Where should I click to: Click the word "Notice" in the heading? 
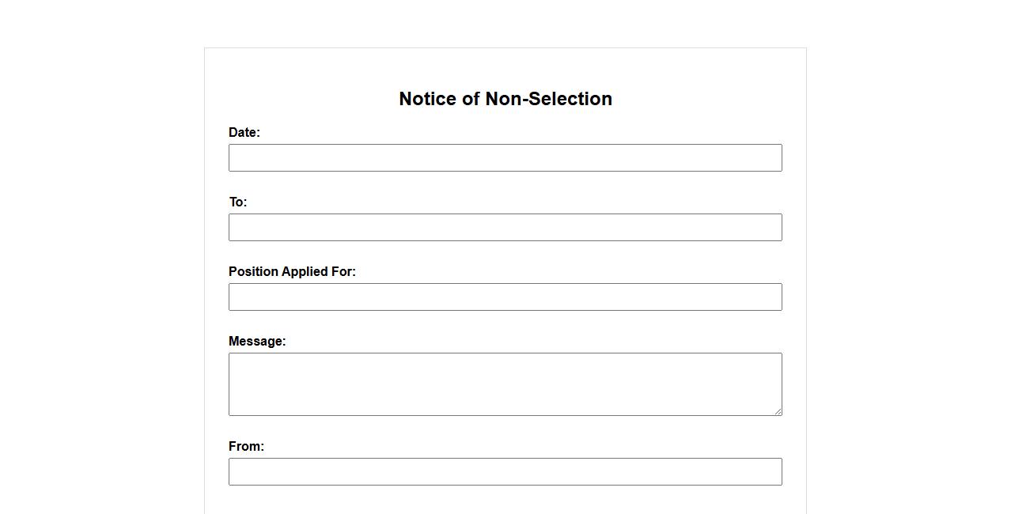click(427, 99)
